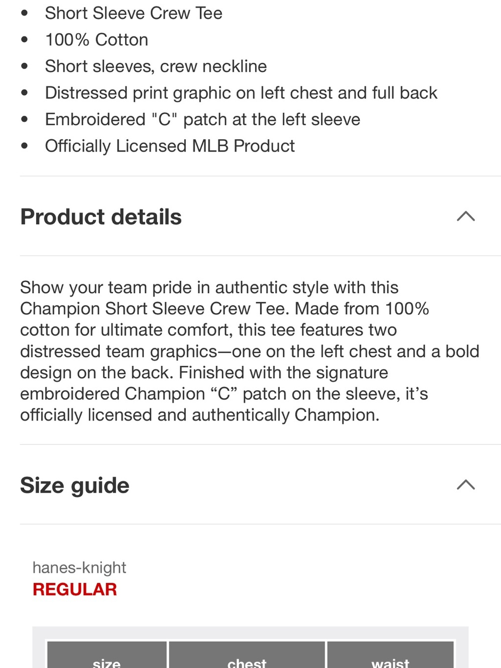Click the chest column header

point(247,656)
